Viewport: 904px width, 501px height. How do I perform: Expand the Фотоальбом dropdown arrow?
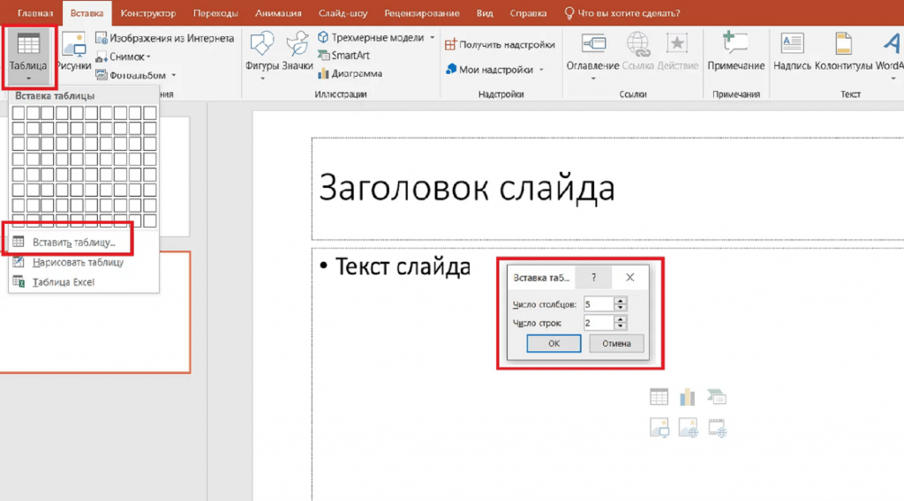coord(174,76)
